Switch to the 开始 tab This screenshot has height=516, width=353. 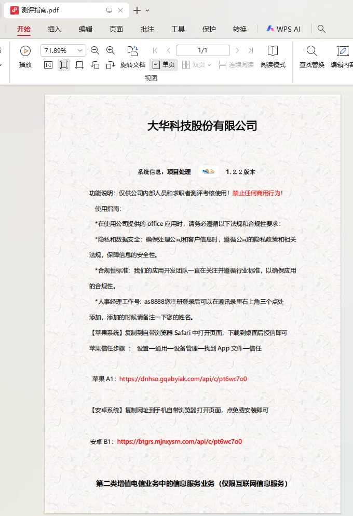[24, 29]
